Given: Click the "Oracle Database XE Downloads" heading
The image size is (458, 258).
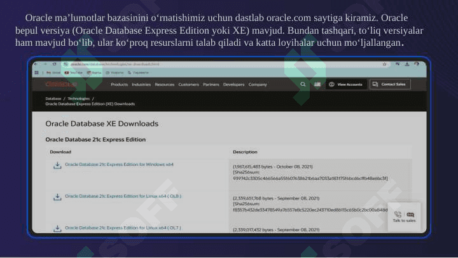Looking at the screenshot, I should pos(102,124).
